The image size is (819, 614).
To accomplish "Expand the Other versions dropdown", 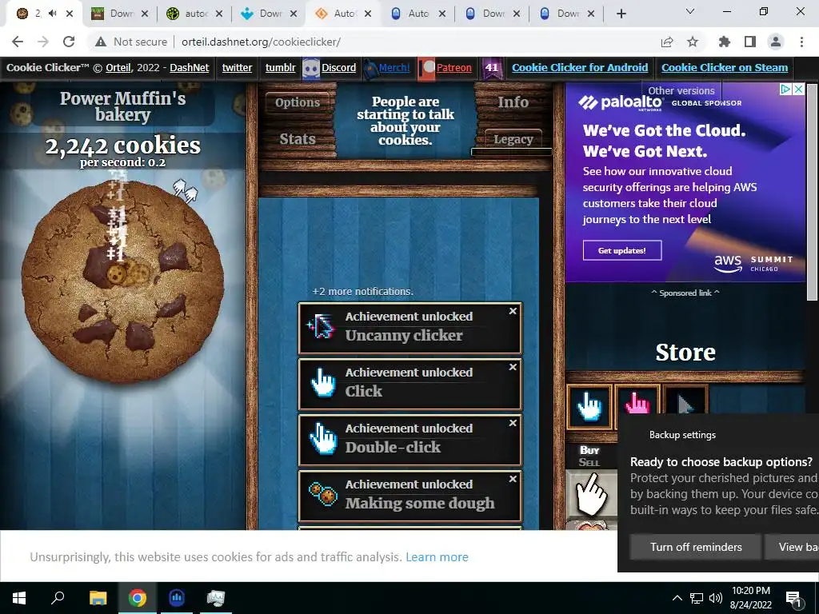I will pos(681,91).
